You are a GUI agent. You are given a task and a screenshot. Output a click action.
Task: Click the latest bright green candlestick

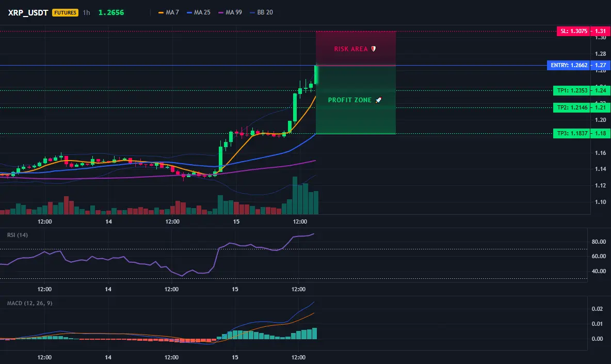click(316, 75)
